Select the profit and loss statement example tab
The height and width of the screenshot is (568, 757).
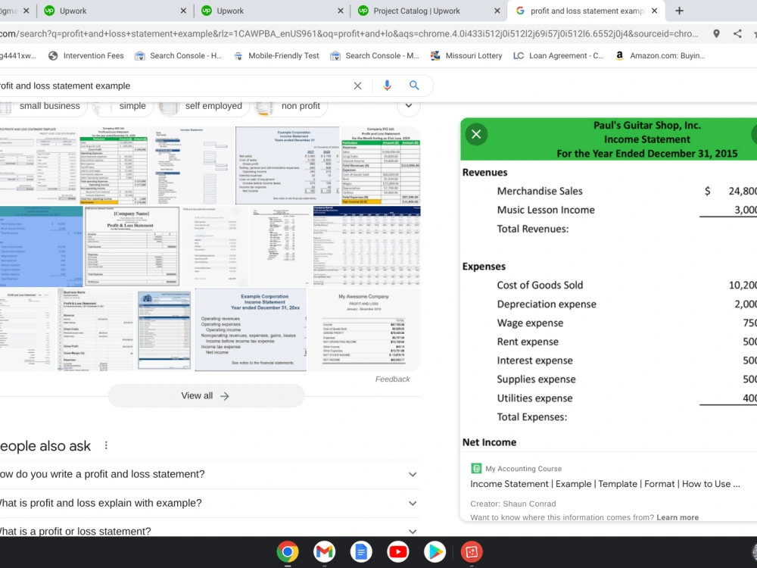(x=586, y=11)
